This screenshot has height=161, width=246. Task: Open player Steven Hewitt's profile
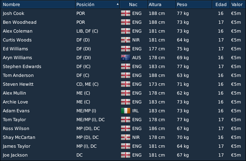[x=18, y=84]
